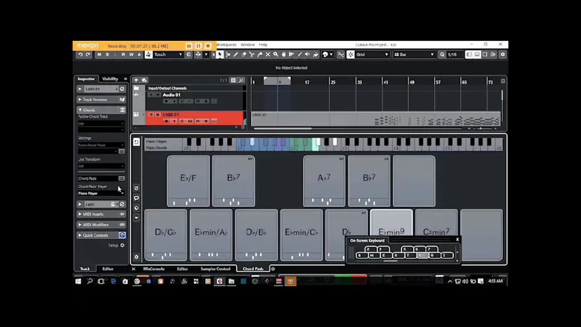581x327 pixels.
Task: Select the Split scissors tool
Action: tap(252, 54)
